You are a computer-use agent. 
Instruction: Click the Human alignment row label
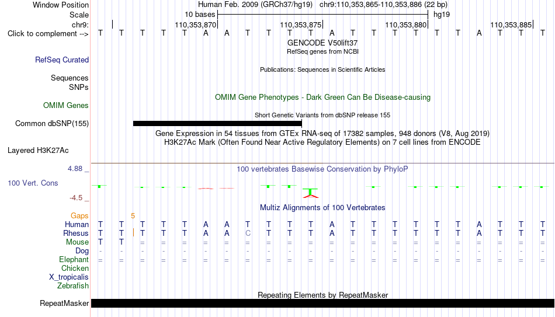click(77, 225)
